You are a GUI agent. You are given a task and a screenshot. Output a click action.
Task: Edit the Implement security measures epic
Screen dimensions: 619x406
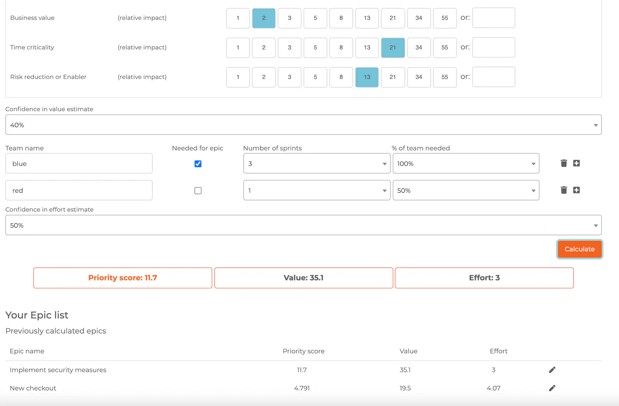(x=552, y=370)
